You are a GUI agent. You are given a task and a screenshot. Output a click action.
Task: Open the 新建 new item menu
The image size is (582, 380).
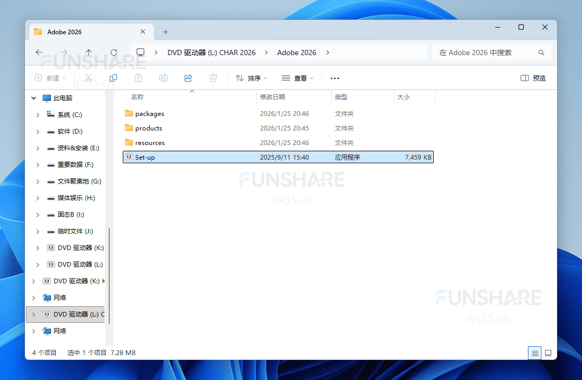click(50, 78)
